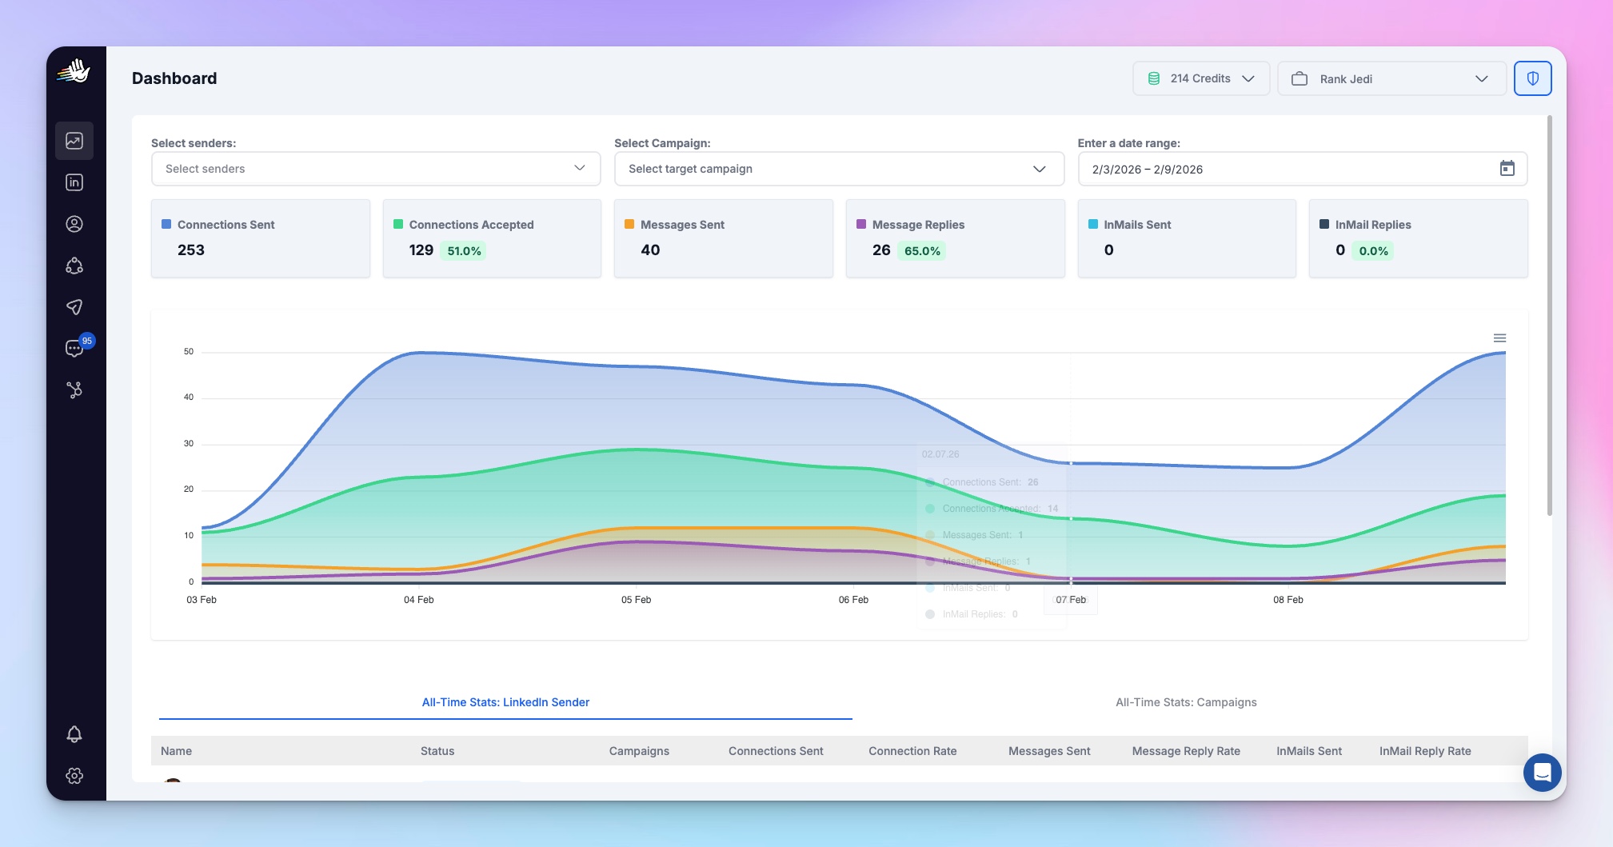The image size is (1613, 847).
Task: Click the 04 Feb axis label
Action: tap(419, 600)
